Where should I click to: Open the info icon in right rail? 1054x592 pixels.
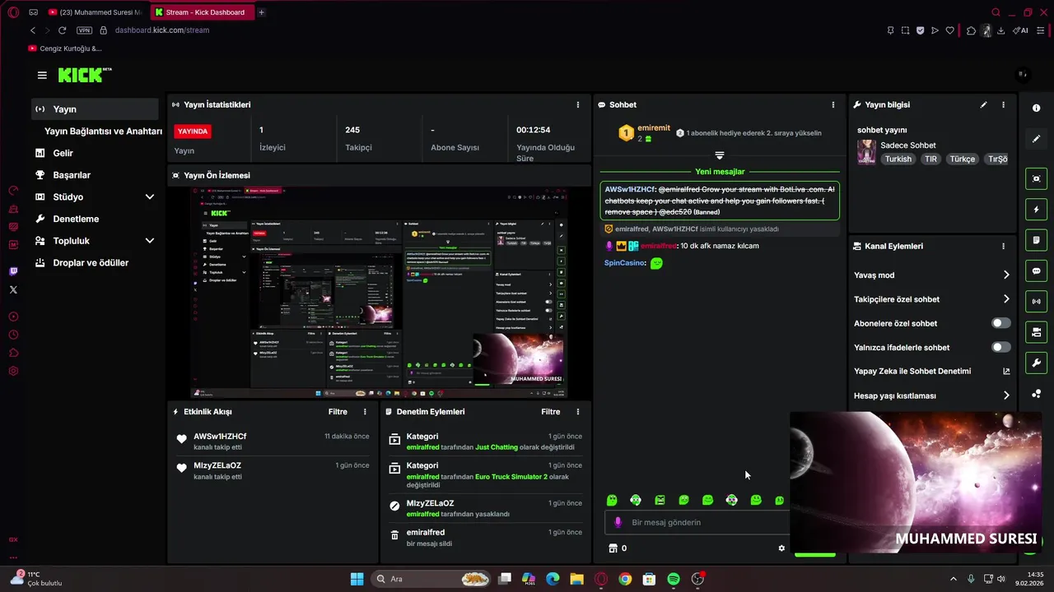(1036, 109)
